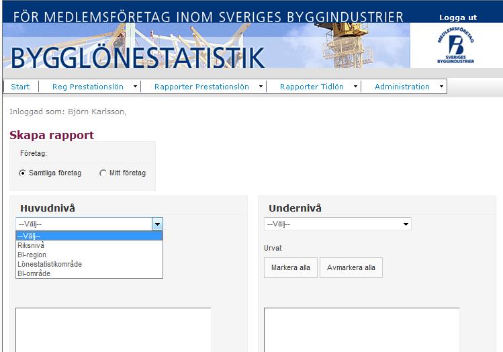Choose BI-region from the list
Image resolution: width=503 pixels, height=352 pixels.
pyautogui.click(x=89, y=255)
